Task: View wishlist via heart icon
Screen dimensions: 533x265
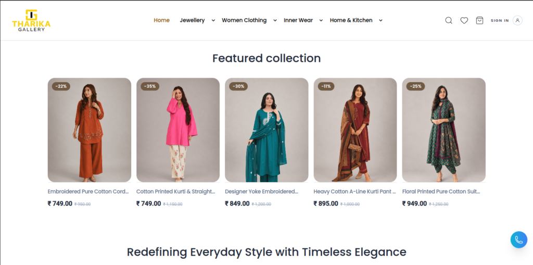Action: (x=464, y=20)
